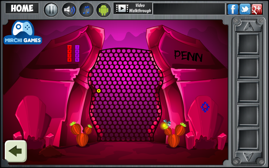Click the Mirchi Games logo
This screenshot has height=168, width=269.
23,33
